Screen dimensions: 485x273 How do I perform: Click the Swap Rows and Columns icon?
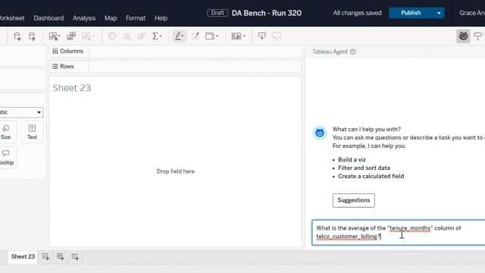pos(112,36)
